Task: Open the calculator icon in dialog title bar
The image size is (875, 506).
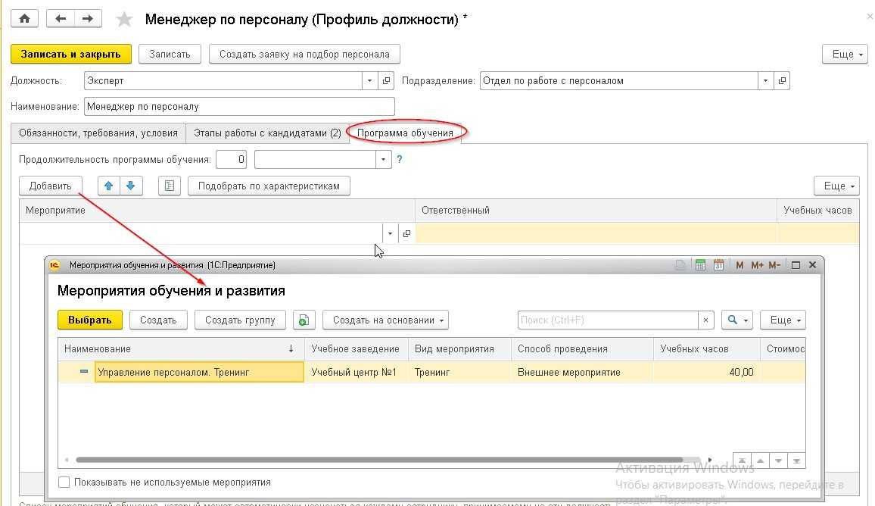Action: (700, 265)
